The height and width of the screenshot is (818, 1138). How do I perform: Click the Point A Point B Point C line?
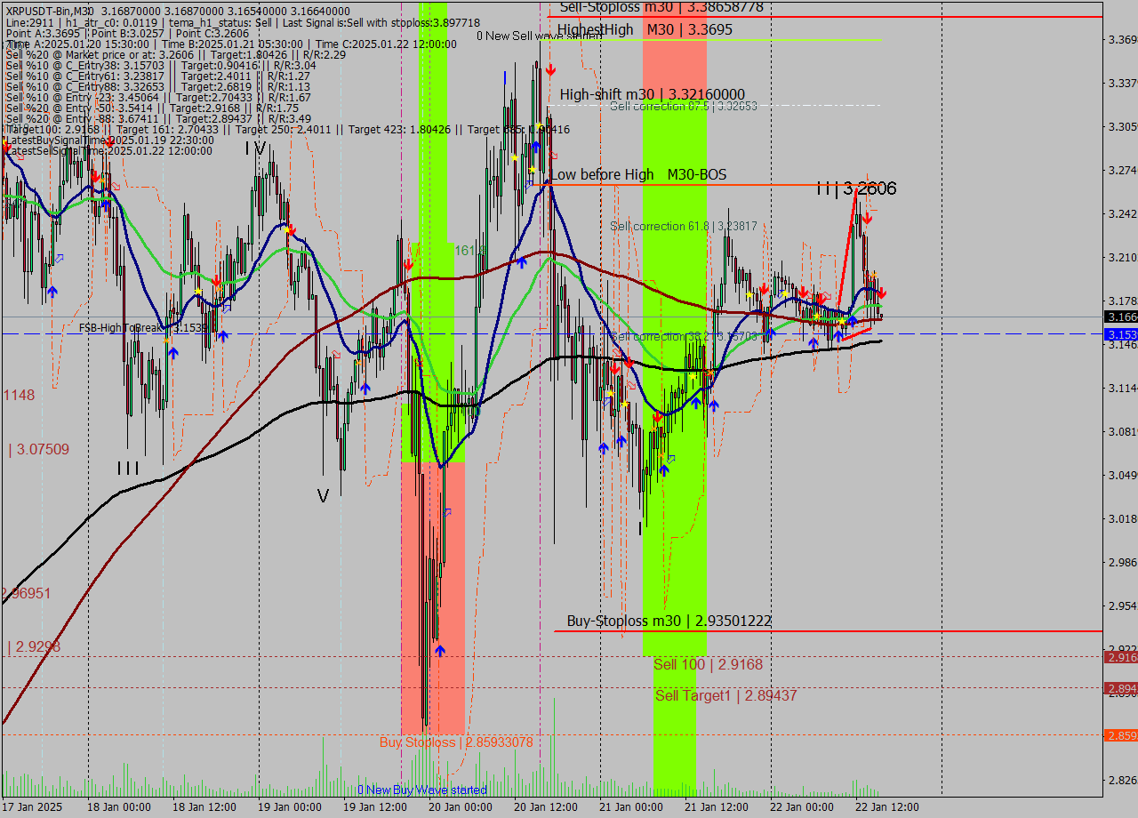(126, 33)
